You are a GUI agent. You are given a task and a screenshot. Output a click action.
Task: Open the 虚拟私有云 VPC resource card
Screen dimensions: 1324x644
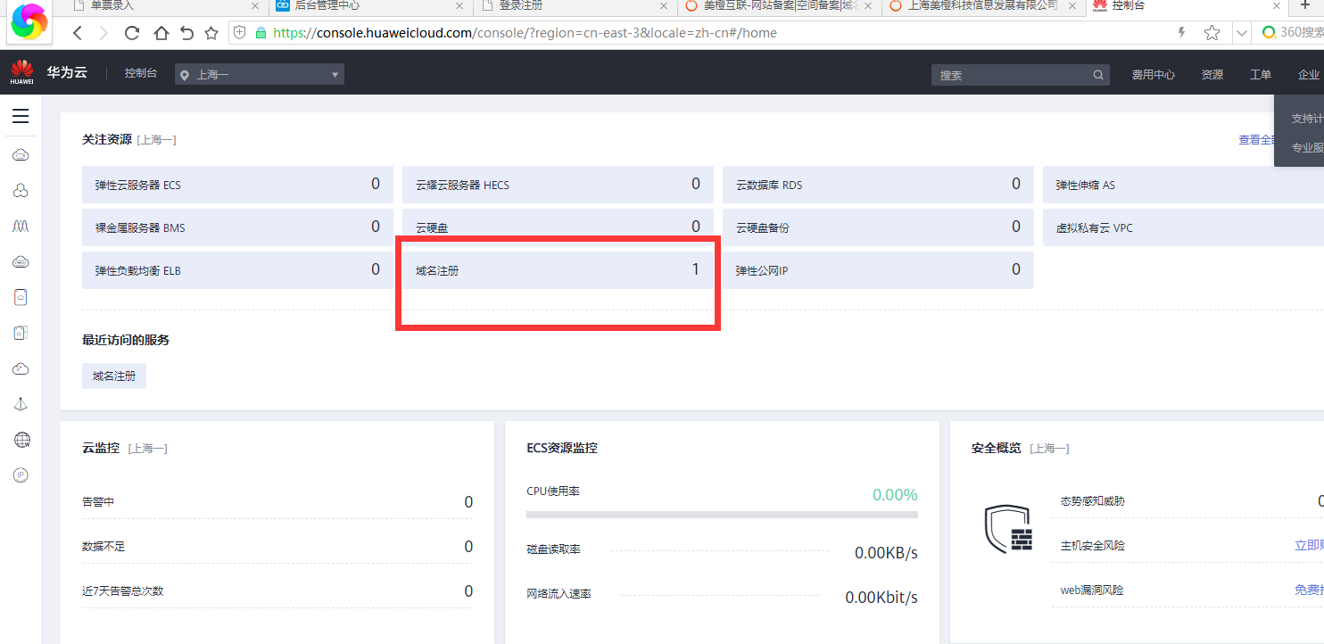(x=1183, y=227)
